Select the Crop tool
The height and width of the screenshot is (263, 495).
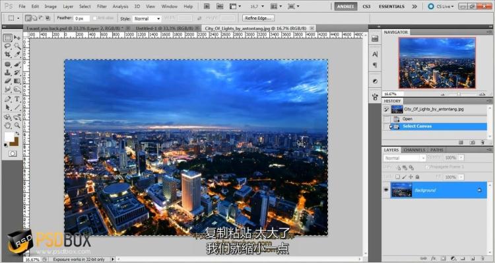tap(8, 55)
